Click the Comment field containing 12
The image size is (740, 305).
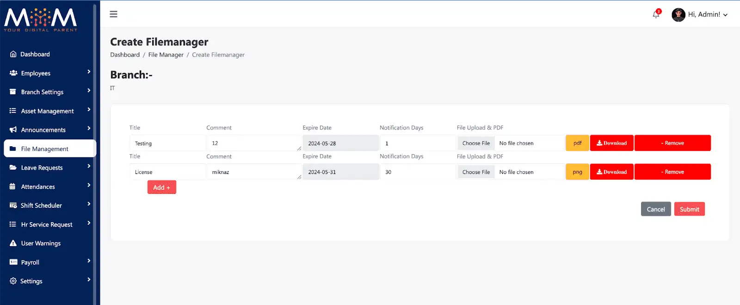(x=254, y=143)
